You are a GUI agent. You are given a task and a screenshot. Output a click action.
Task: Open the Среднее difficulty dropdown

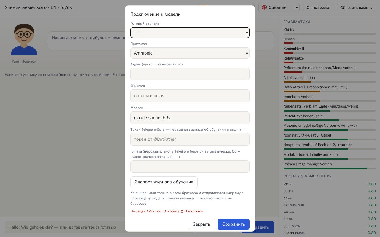click(x=279, y=7)
